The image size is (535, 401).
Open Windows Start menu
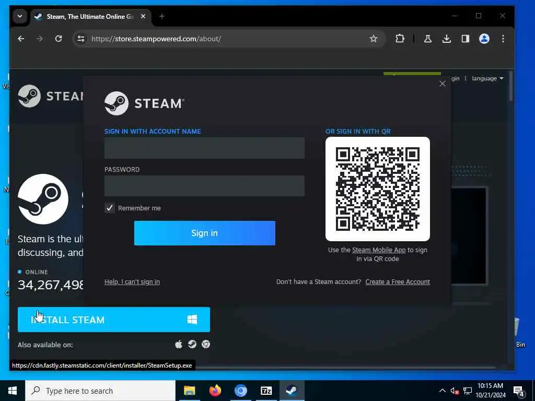pos(13,391)
